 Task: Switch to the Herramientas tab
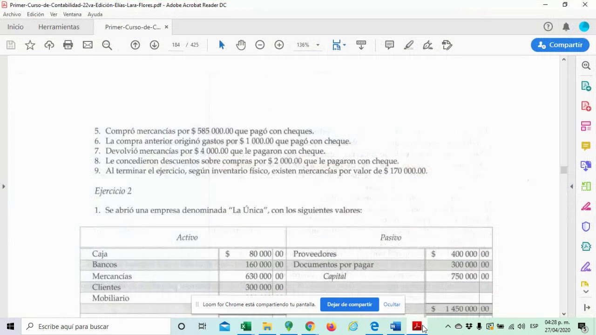tap(59, 27)
